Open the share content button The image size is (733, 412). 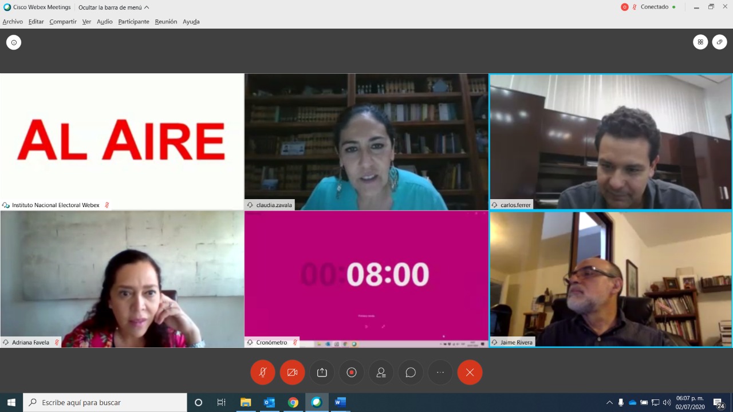[x=322, y=373]
